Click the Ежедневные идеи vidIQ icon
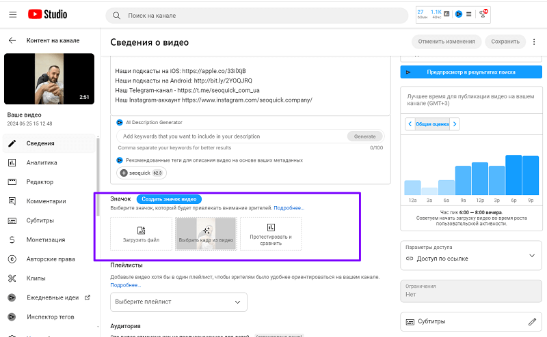The image size is (547, 337). click(12, 297)
